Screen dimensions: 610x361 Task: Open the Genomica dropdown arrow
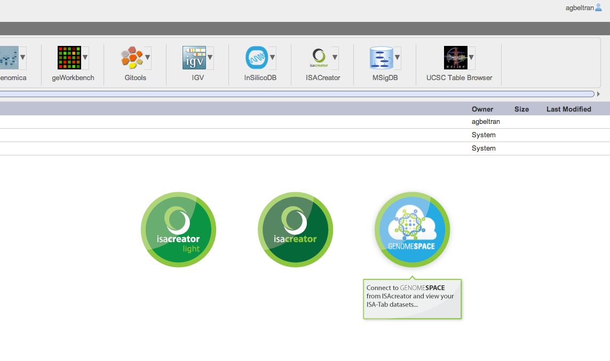22,58
